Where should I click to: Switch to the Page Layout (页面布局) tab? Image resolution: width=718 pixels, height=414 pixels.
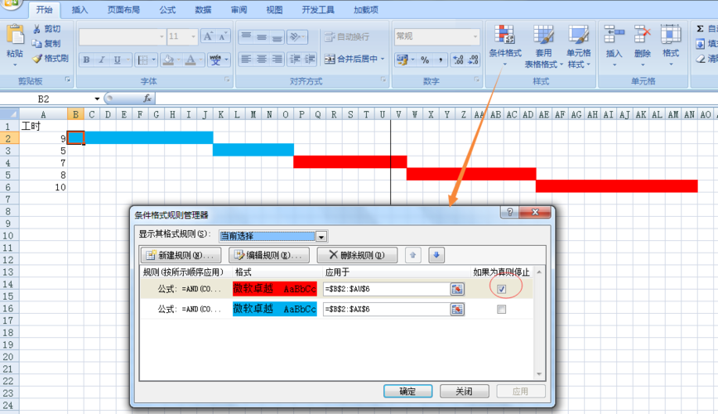pyautogui.click(x=123, y=10)
